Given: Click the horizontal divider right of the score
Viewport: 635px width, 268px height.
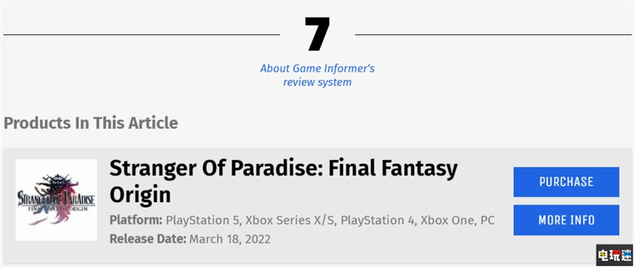Looking at the screenshot, I should [492, 35].
